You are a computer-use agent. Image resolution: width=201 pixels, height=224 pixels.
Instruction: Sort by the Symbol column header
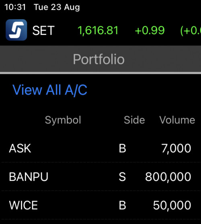click(63, 120)
